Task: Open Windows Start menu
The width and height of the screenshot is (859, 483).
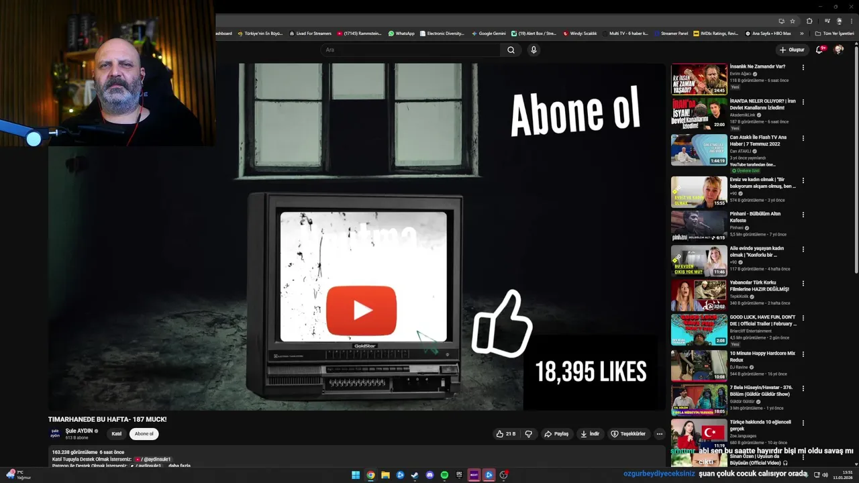Action: pos(356,475)
